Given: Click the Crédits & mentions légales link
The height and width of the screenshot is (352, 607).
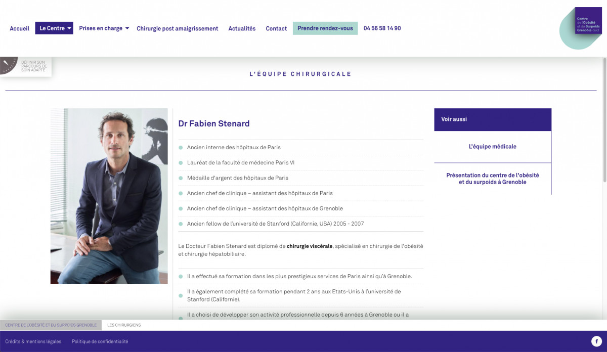Looking at the screenshot, I should [x=33, y=341].
